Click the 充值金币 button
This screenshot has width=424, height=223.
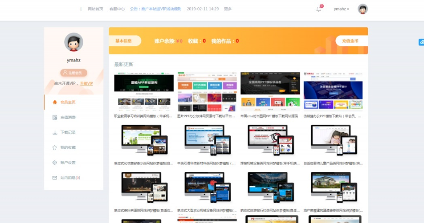[x=351, y=41]
